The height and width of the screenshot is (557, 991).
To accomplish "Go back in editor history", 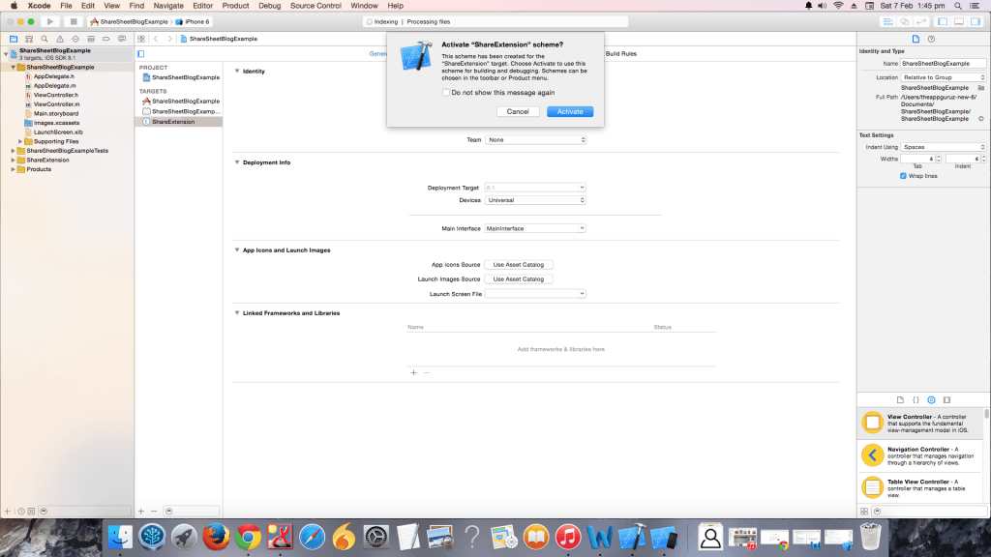I will tap(156, 39).
